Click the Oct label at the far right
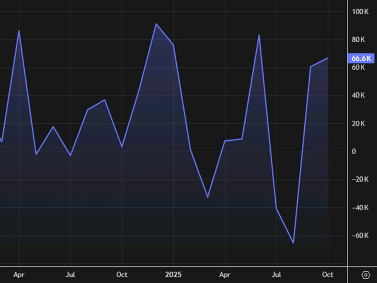The image size is (377, 283). click(x=328, y=275)
